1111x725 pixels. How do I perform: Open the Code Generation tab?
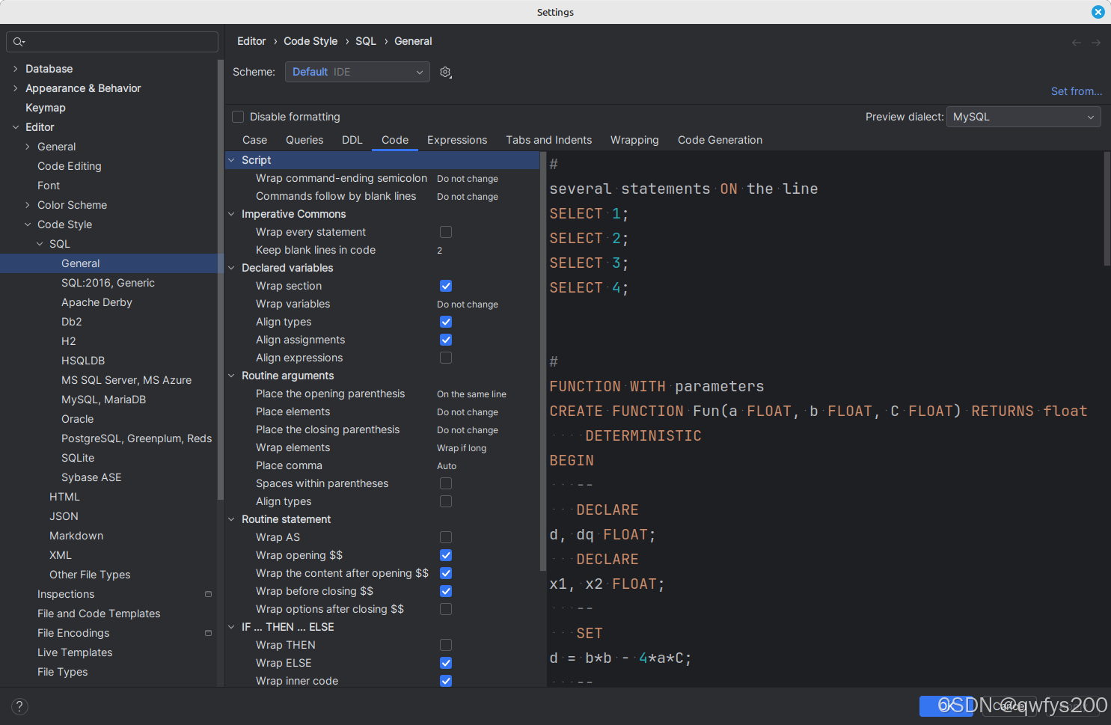click(x=720, y=140)
